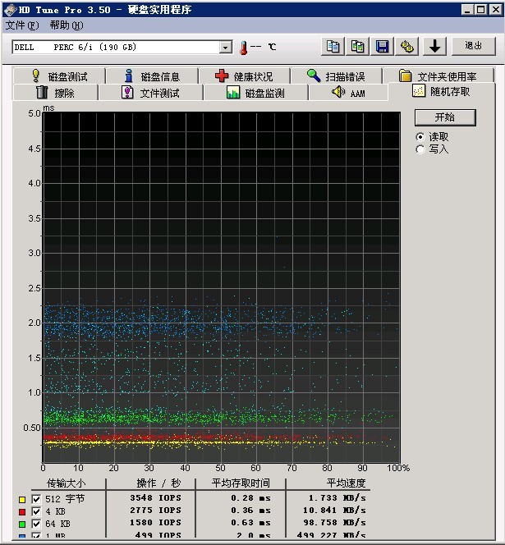The image size is (505, 545).
Task: Click the copy screenshot to clipboard icon
Action: coord(357,46)
